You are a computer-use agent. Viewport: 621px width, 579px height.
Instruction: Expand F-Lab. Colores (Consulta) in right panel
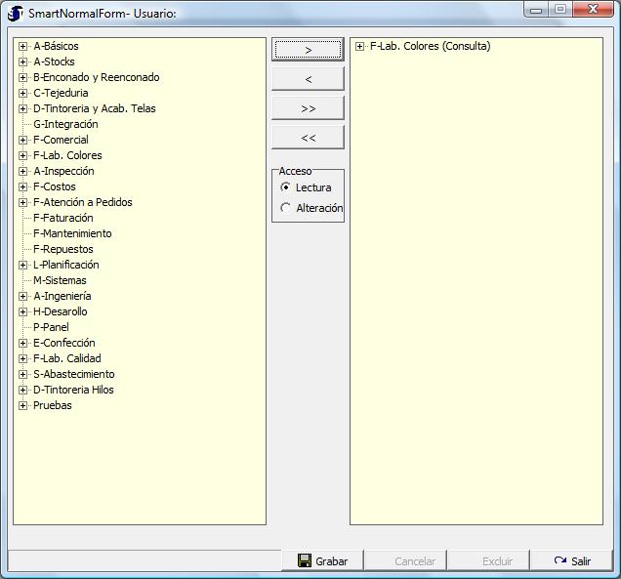[360, 46]
